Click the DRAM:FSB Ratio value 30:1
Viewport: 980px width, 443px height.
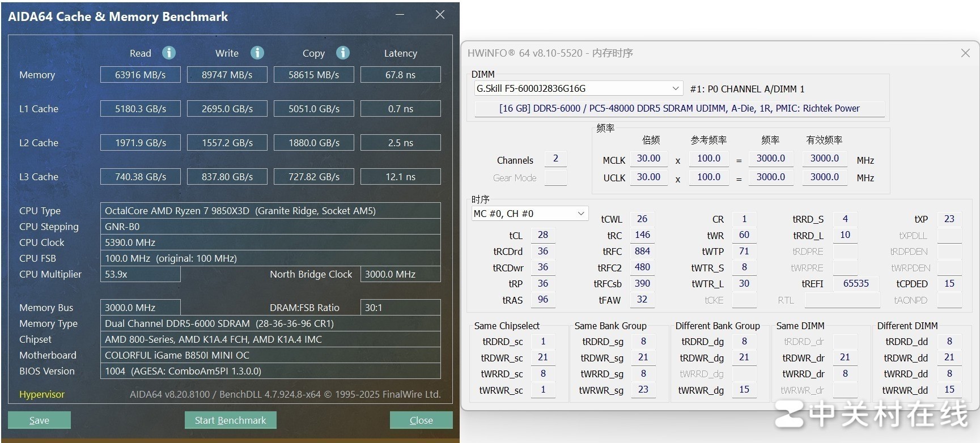[x=401, y=308]
